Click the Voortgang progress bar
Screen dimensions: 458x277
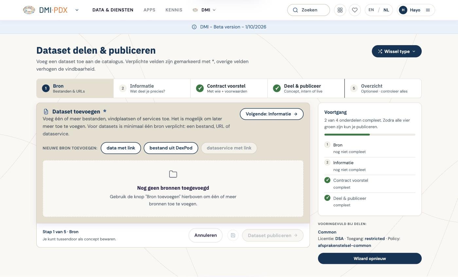click(370, 134)
